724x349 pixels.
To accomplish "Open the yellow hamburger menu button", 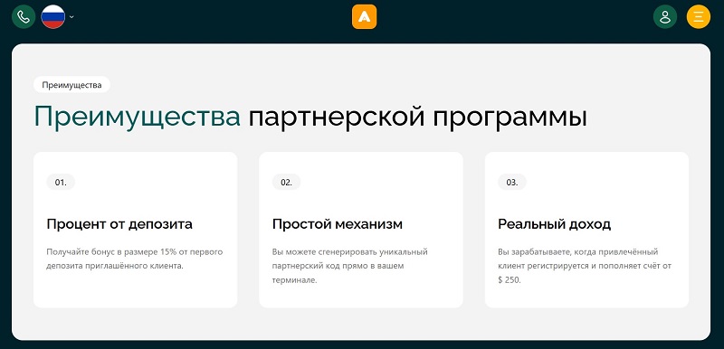I will click(x=698, y=16).
